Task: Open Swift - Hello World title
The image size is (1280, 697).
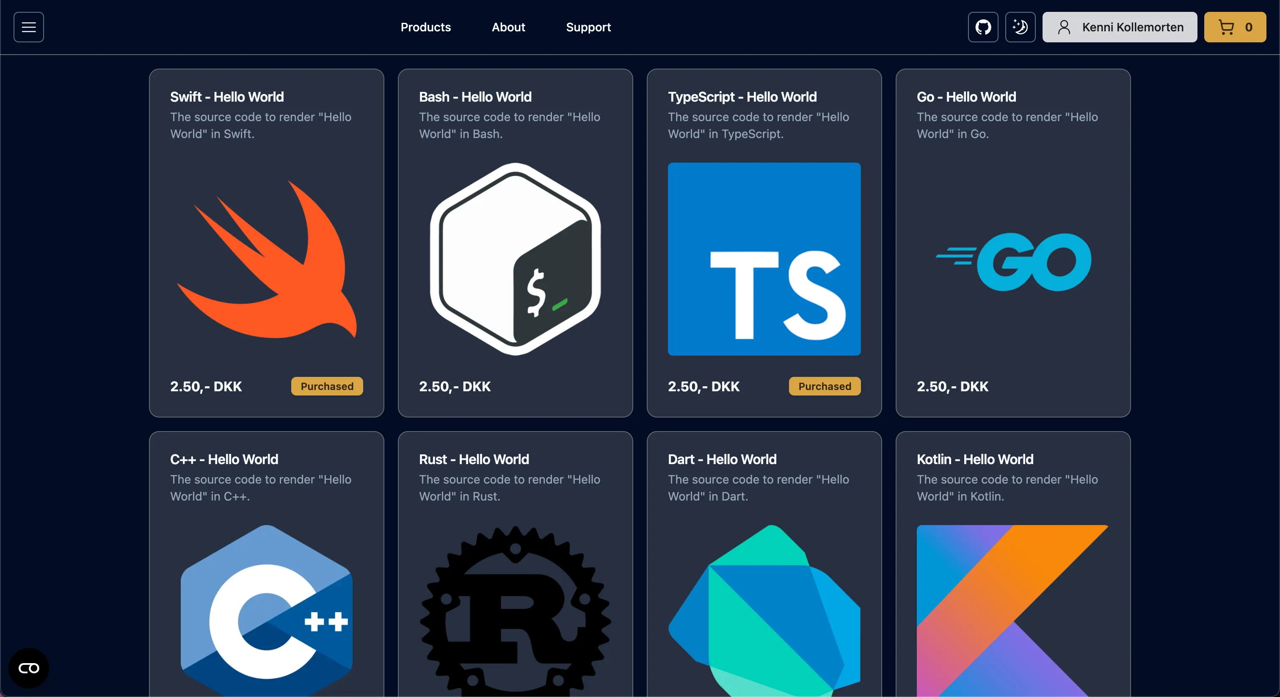Action: tap(227, 97)
